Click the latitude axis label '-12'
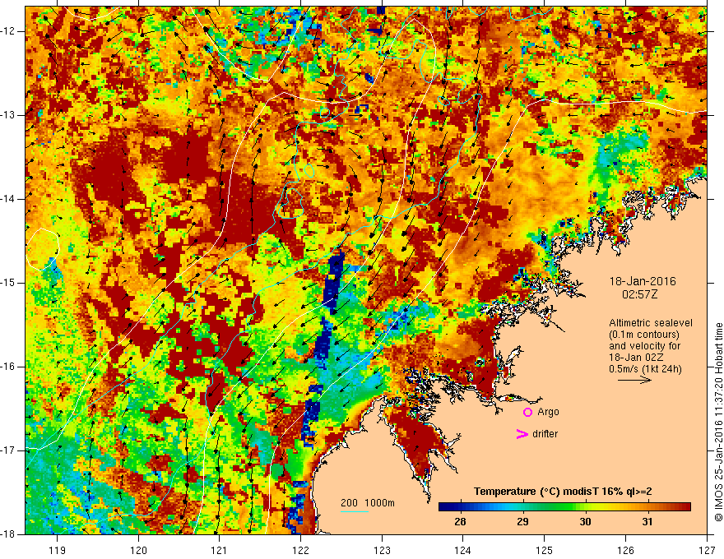This screenshot has height=559, width=724. coord(9,31)
